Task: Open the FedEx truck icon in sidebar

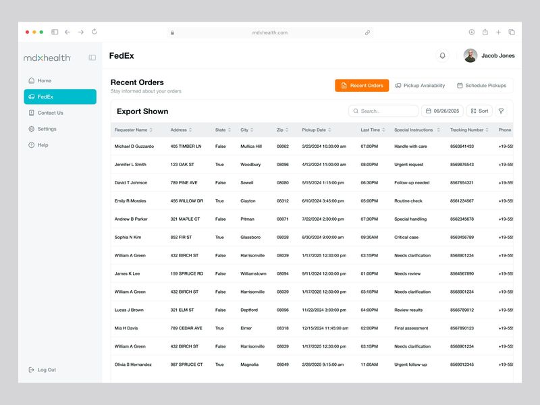Action: pos(31,97)
